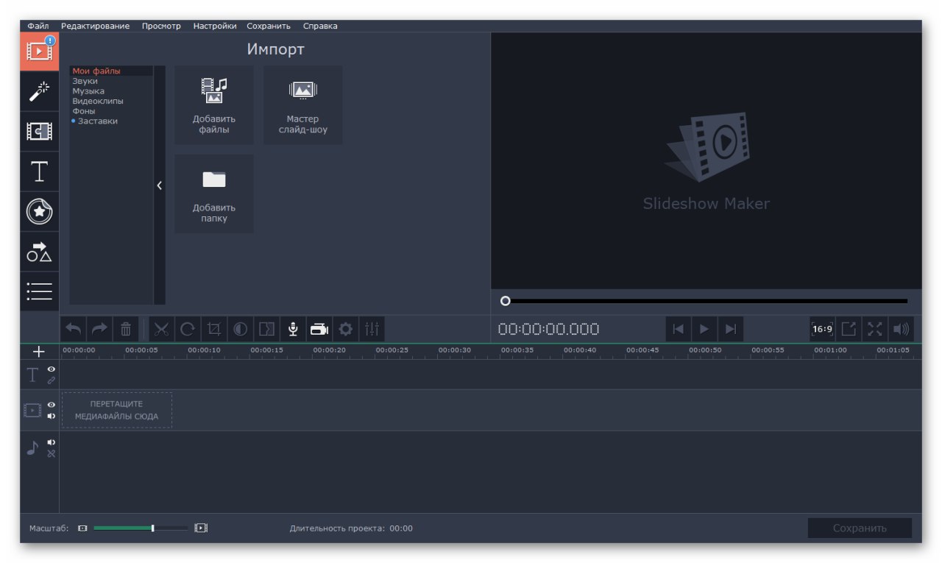942x563 pixels.
Task: Select Видеоклипы category in list
Action: click(98, 101)
